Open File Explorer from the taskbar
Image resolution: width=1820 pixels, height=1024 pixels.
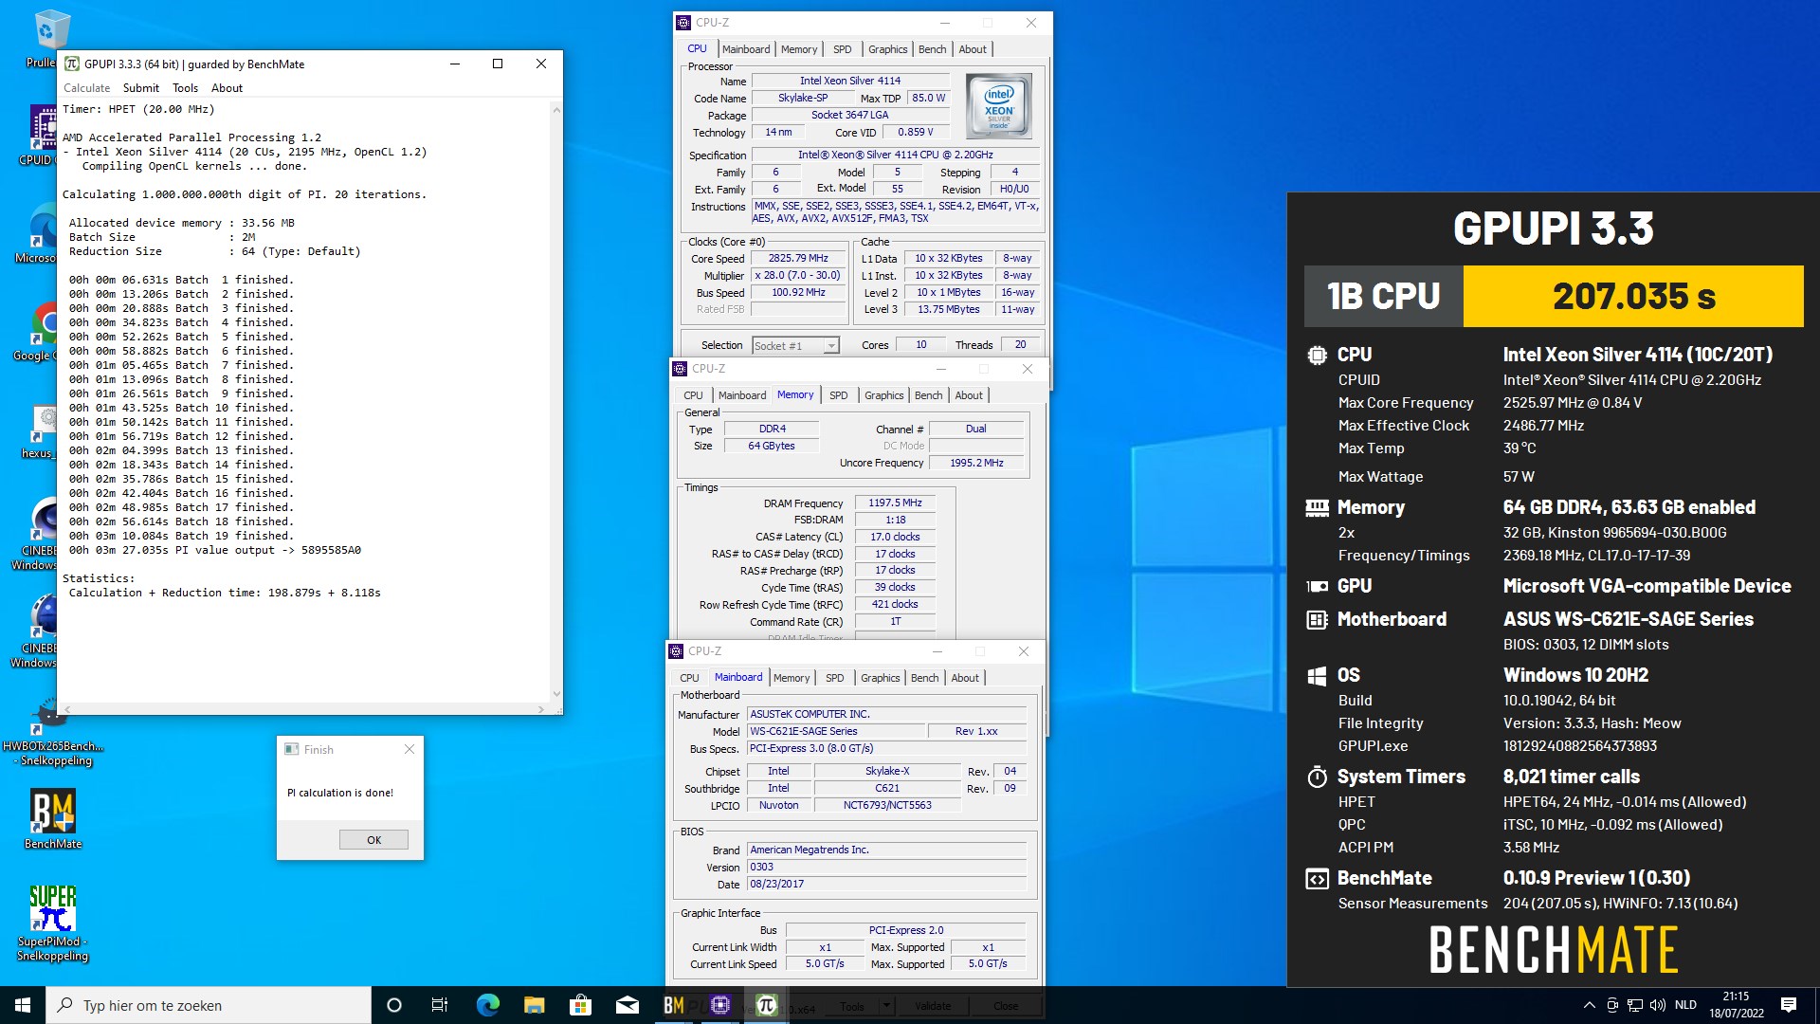[534, 1005]
